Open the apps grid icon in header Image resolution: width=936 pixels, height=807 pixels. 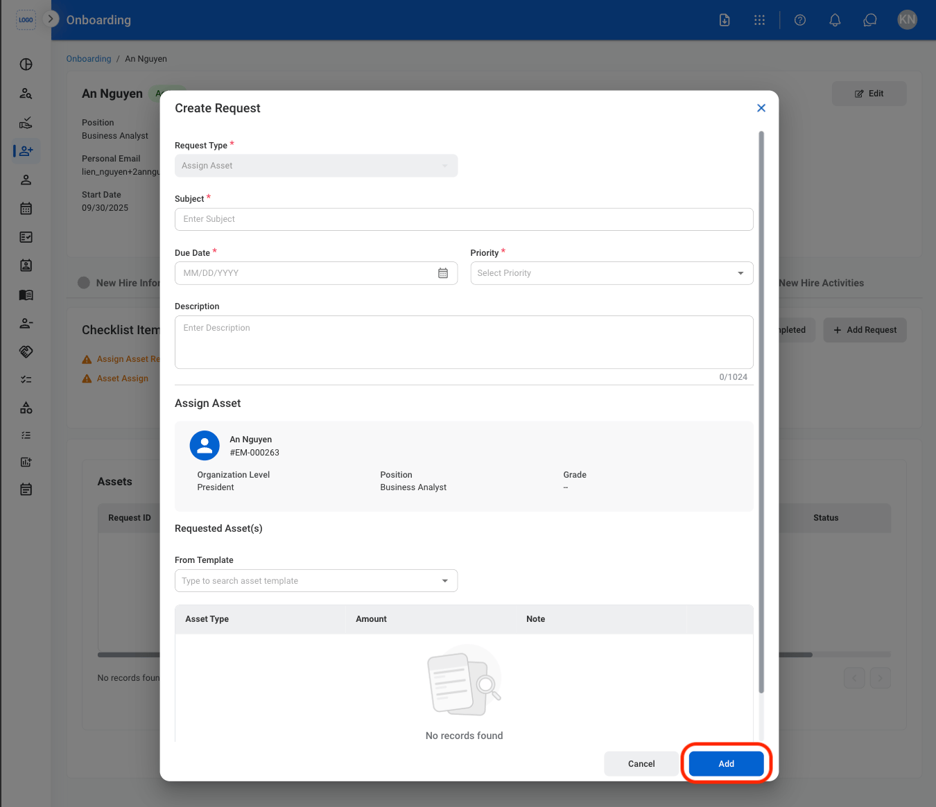[x=760, y=20]
